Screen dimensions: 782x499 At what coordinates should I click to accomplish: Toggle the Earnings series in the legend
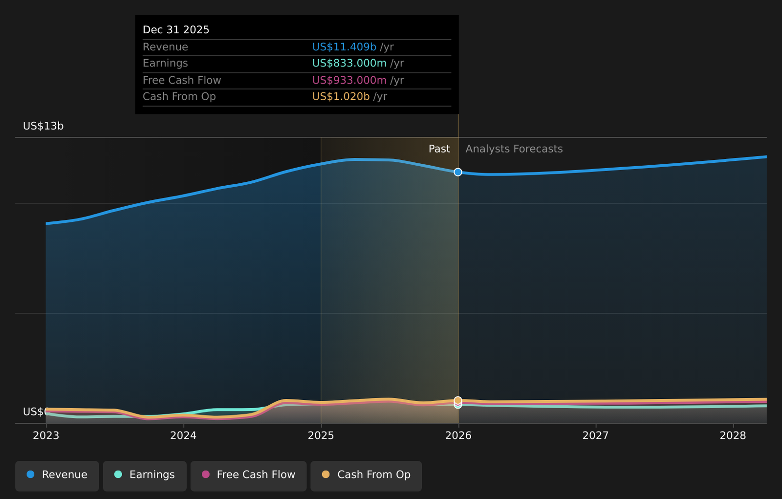[145, 476]
